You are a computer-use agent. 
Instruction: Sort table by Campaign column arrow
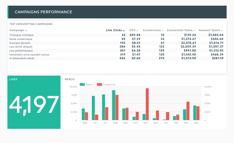pos(26,31)
